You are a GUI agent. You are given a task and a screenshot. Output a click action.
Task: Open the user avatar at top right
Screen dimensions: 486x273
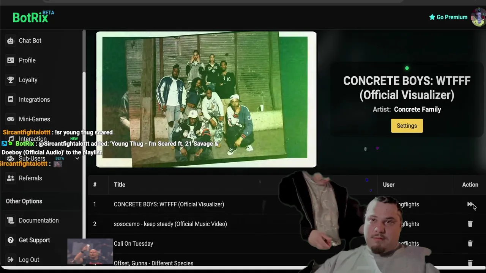click(478, 17)
